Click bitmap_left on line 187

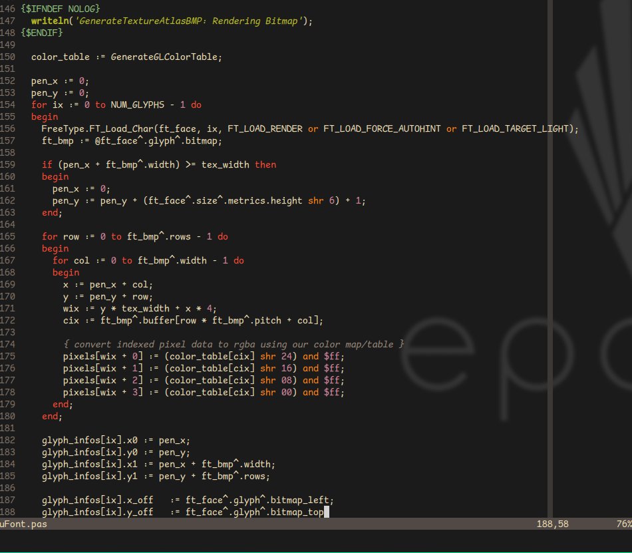[300, 500]
